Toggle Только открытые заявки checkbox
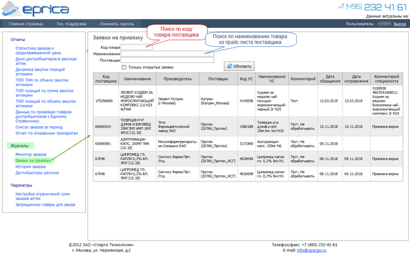Viewport: 410px width, 256px height. [x=124, y=67]
